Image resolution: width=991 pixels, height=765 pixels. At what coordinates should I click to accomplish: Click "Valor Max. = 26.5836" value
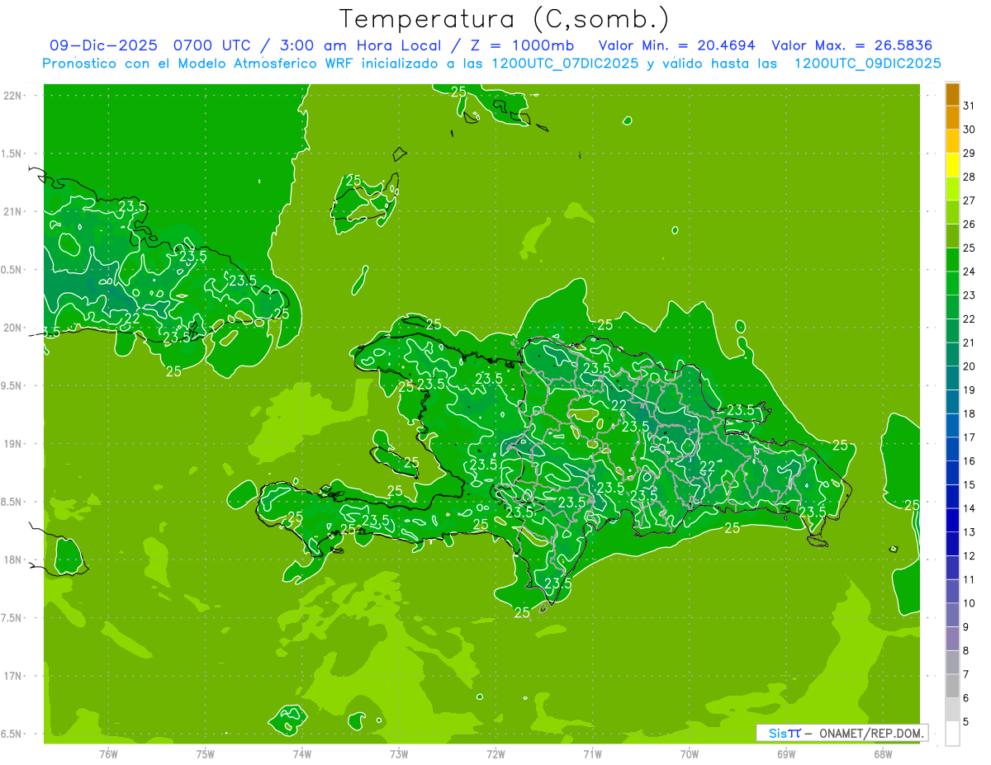(853, 45)
